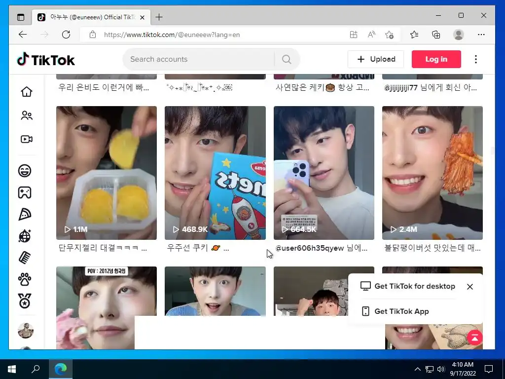Screen dimensions: 505x379
Task: Open Edge settings and more menu
Action: 481,35
